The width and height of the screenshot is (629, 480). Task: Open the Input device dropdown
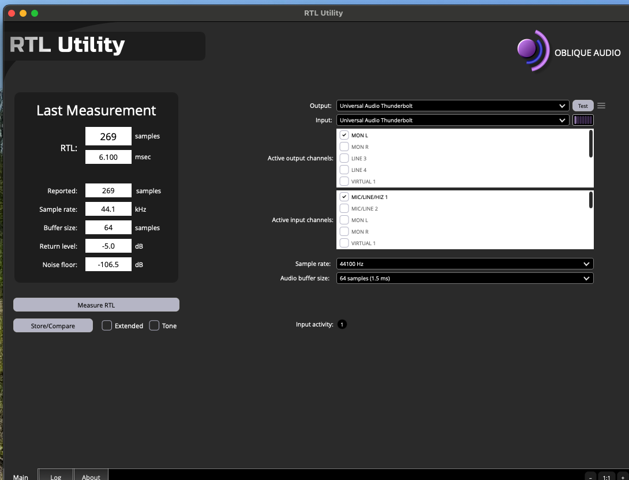[452, 121]
